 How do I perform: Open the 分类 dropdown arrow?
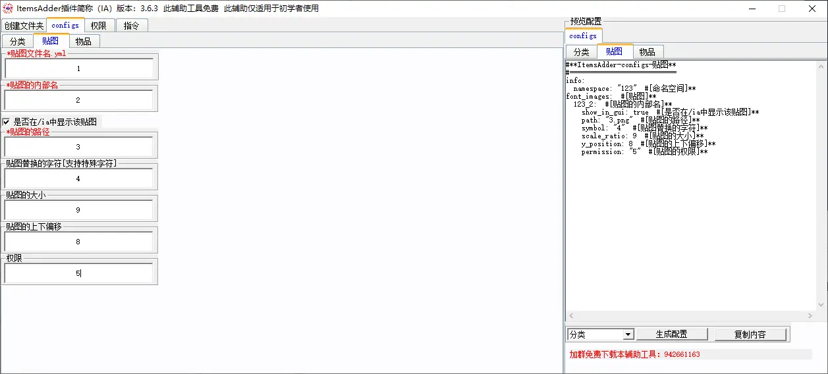(628, 334)
